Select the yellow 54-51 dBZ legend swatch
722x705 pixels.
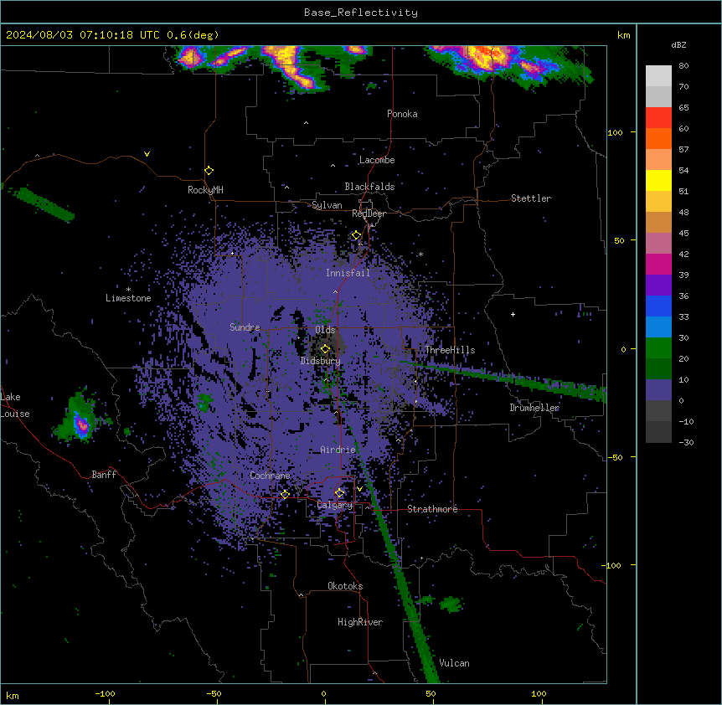tap(658, 180)
